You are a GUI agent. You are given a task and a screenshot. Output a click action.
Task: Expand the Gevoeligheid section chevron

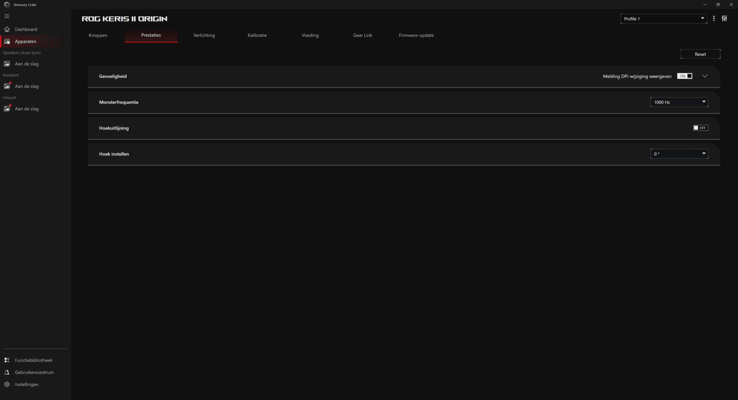coord(705,76)
